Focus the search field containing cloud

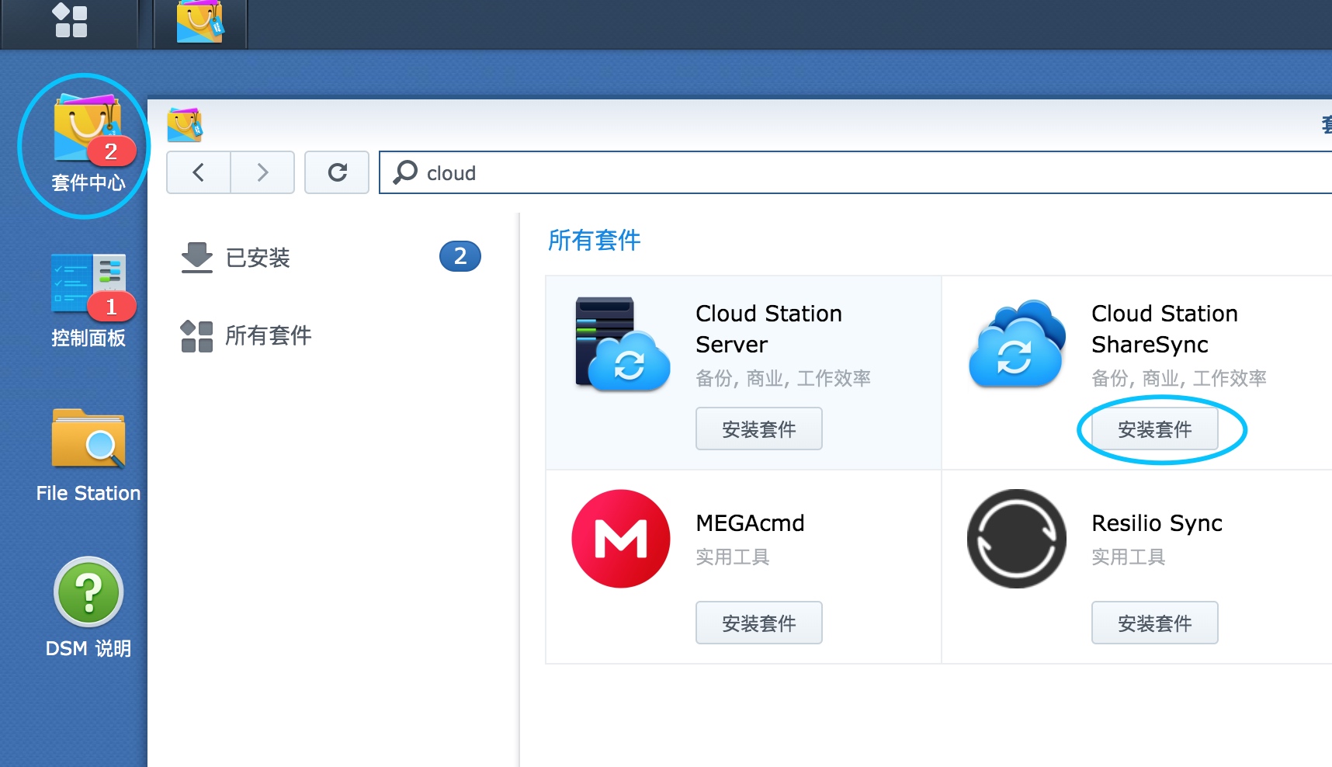point(855,172)
